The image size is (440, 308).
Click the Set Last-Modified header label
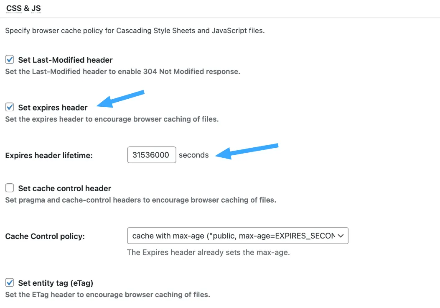[65, 60]
